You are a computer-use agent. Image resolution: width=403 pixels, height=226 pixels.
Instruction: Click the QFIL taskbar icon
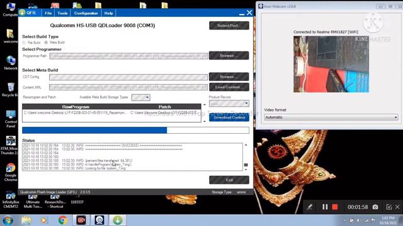click(118, 220)
